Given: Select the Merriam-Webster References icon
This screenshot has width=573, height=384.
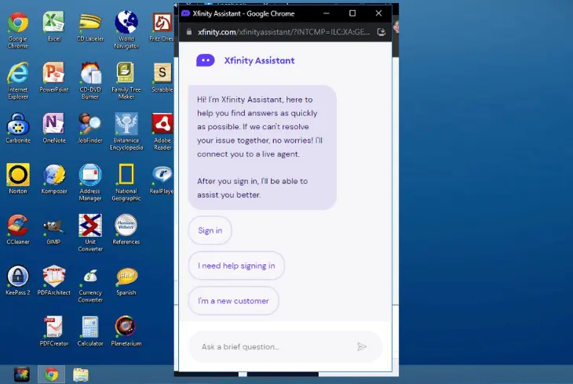Looking at the screenshot, I should pyautogui.click(x=126, y=230).
